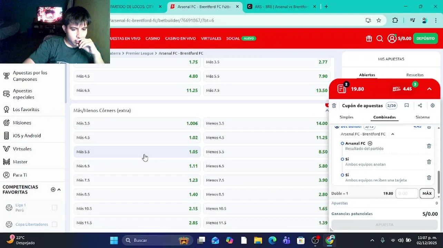Viewport: 443px width, 248px height.
Task: Click the MÁX stake button
Action: coord(427,193)
